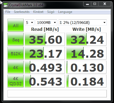This screenshot has width=114, height=103.
Task: Open the Súgó menu
Action: (51, 12)
